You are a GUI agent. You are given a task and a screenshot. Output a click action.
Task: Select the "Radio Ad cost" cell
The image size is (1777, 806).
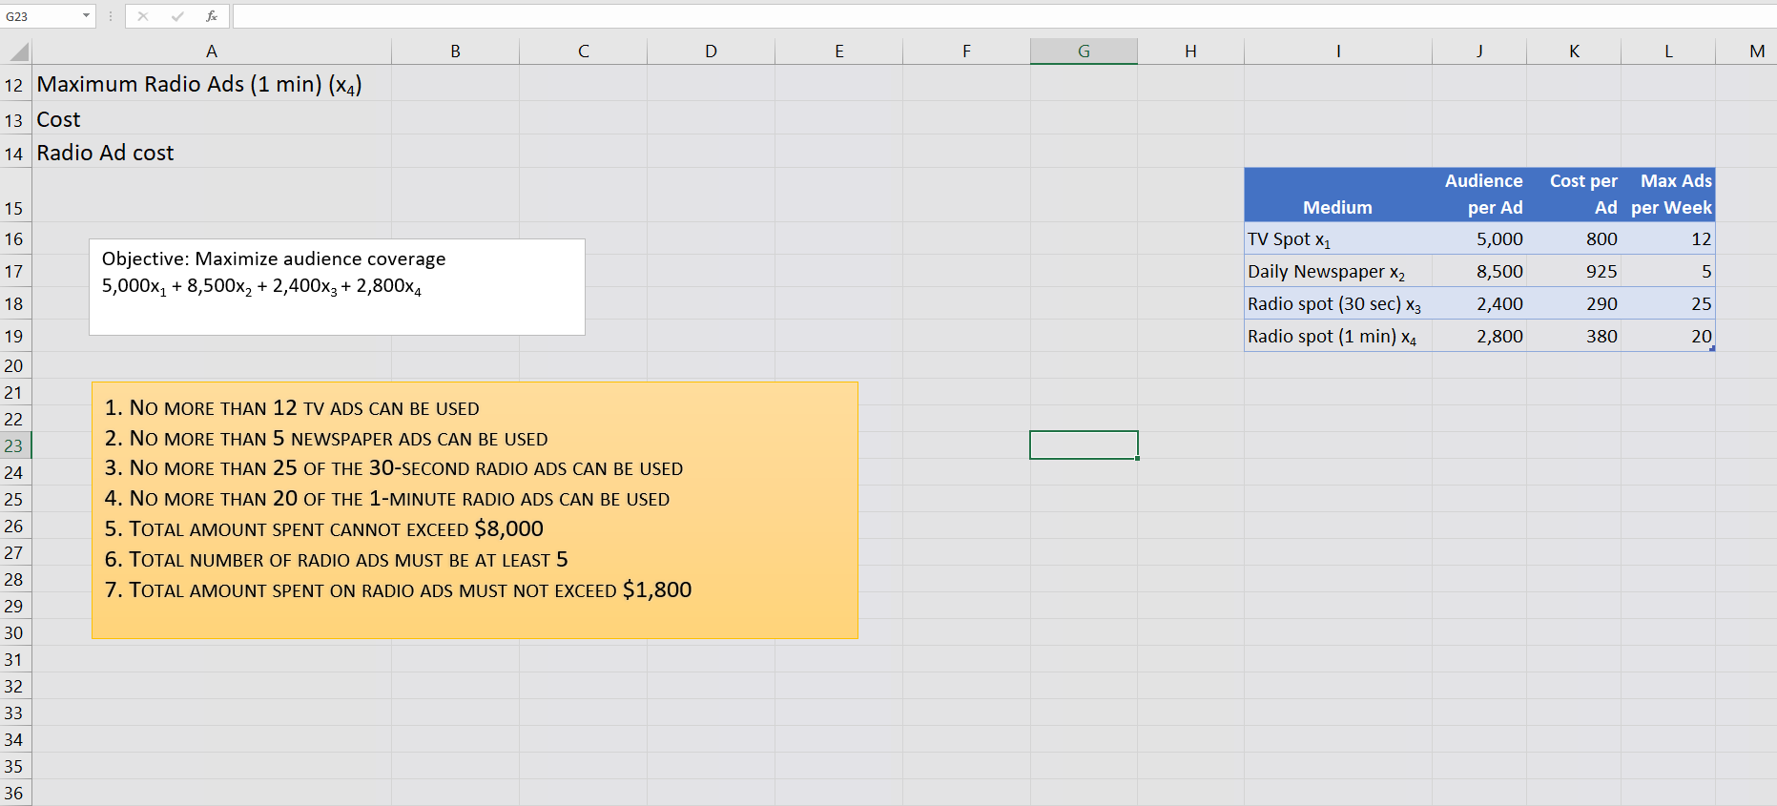pyautogui.click(x=212, y=153)
